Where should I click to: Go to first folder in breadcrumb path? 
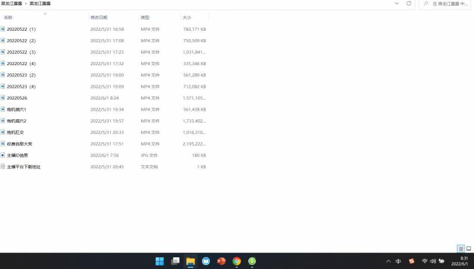(11, 4)
